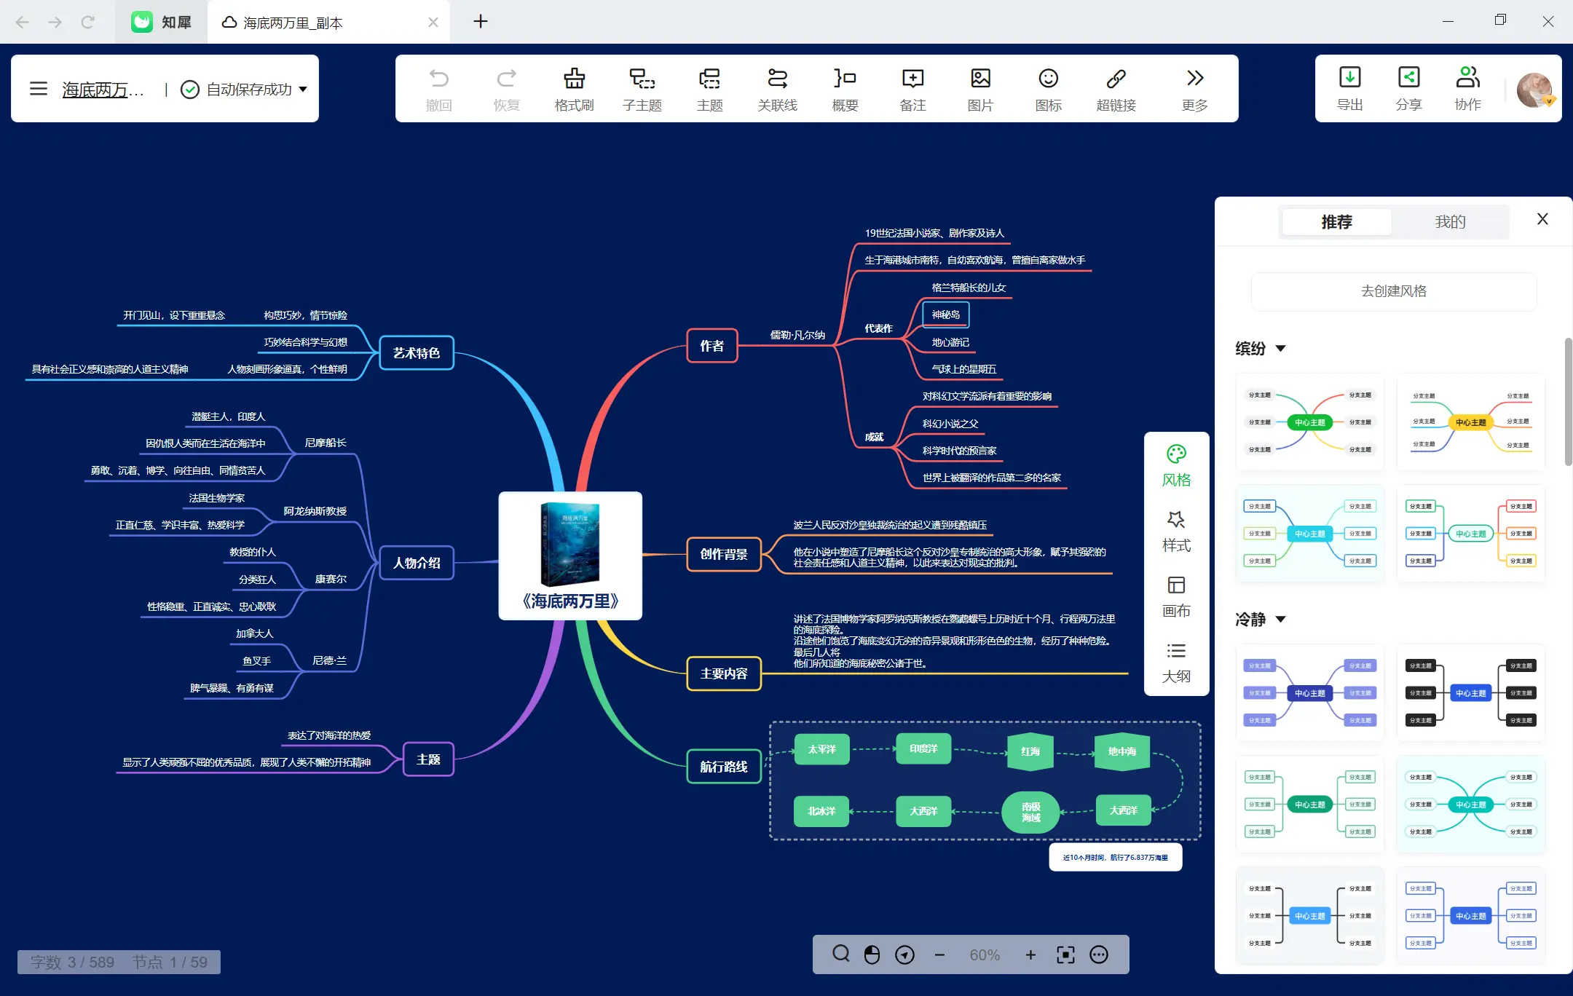Click the Share (分享) icon

point(1408,89)
